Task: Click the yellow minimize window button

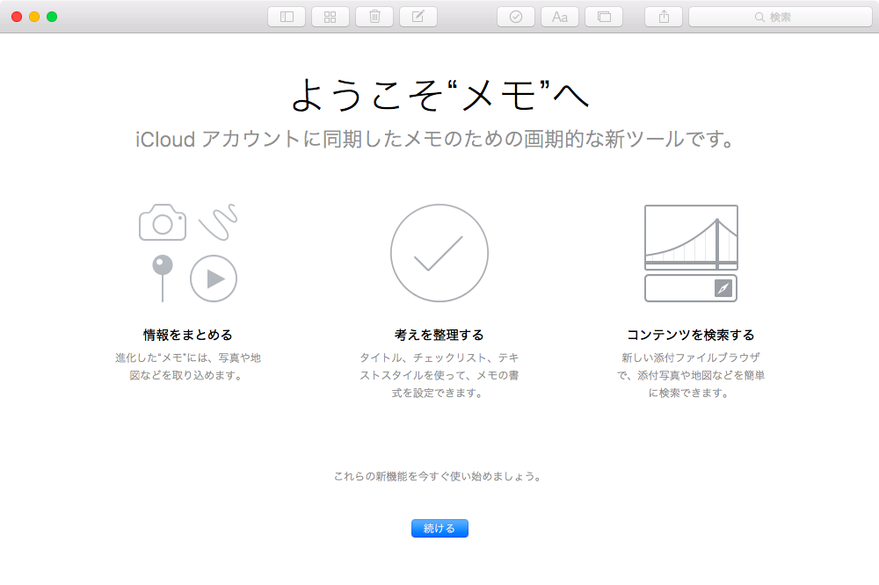Action: 34,17
